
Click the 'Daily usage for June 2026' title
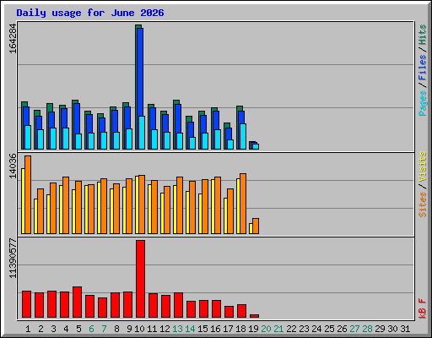[x=90, y=13]
